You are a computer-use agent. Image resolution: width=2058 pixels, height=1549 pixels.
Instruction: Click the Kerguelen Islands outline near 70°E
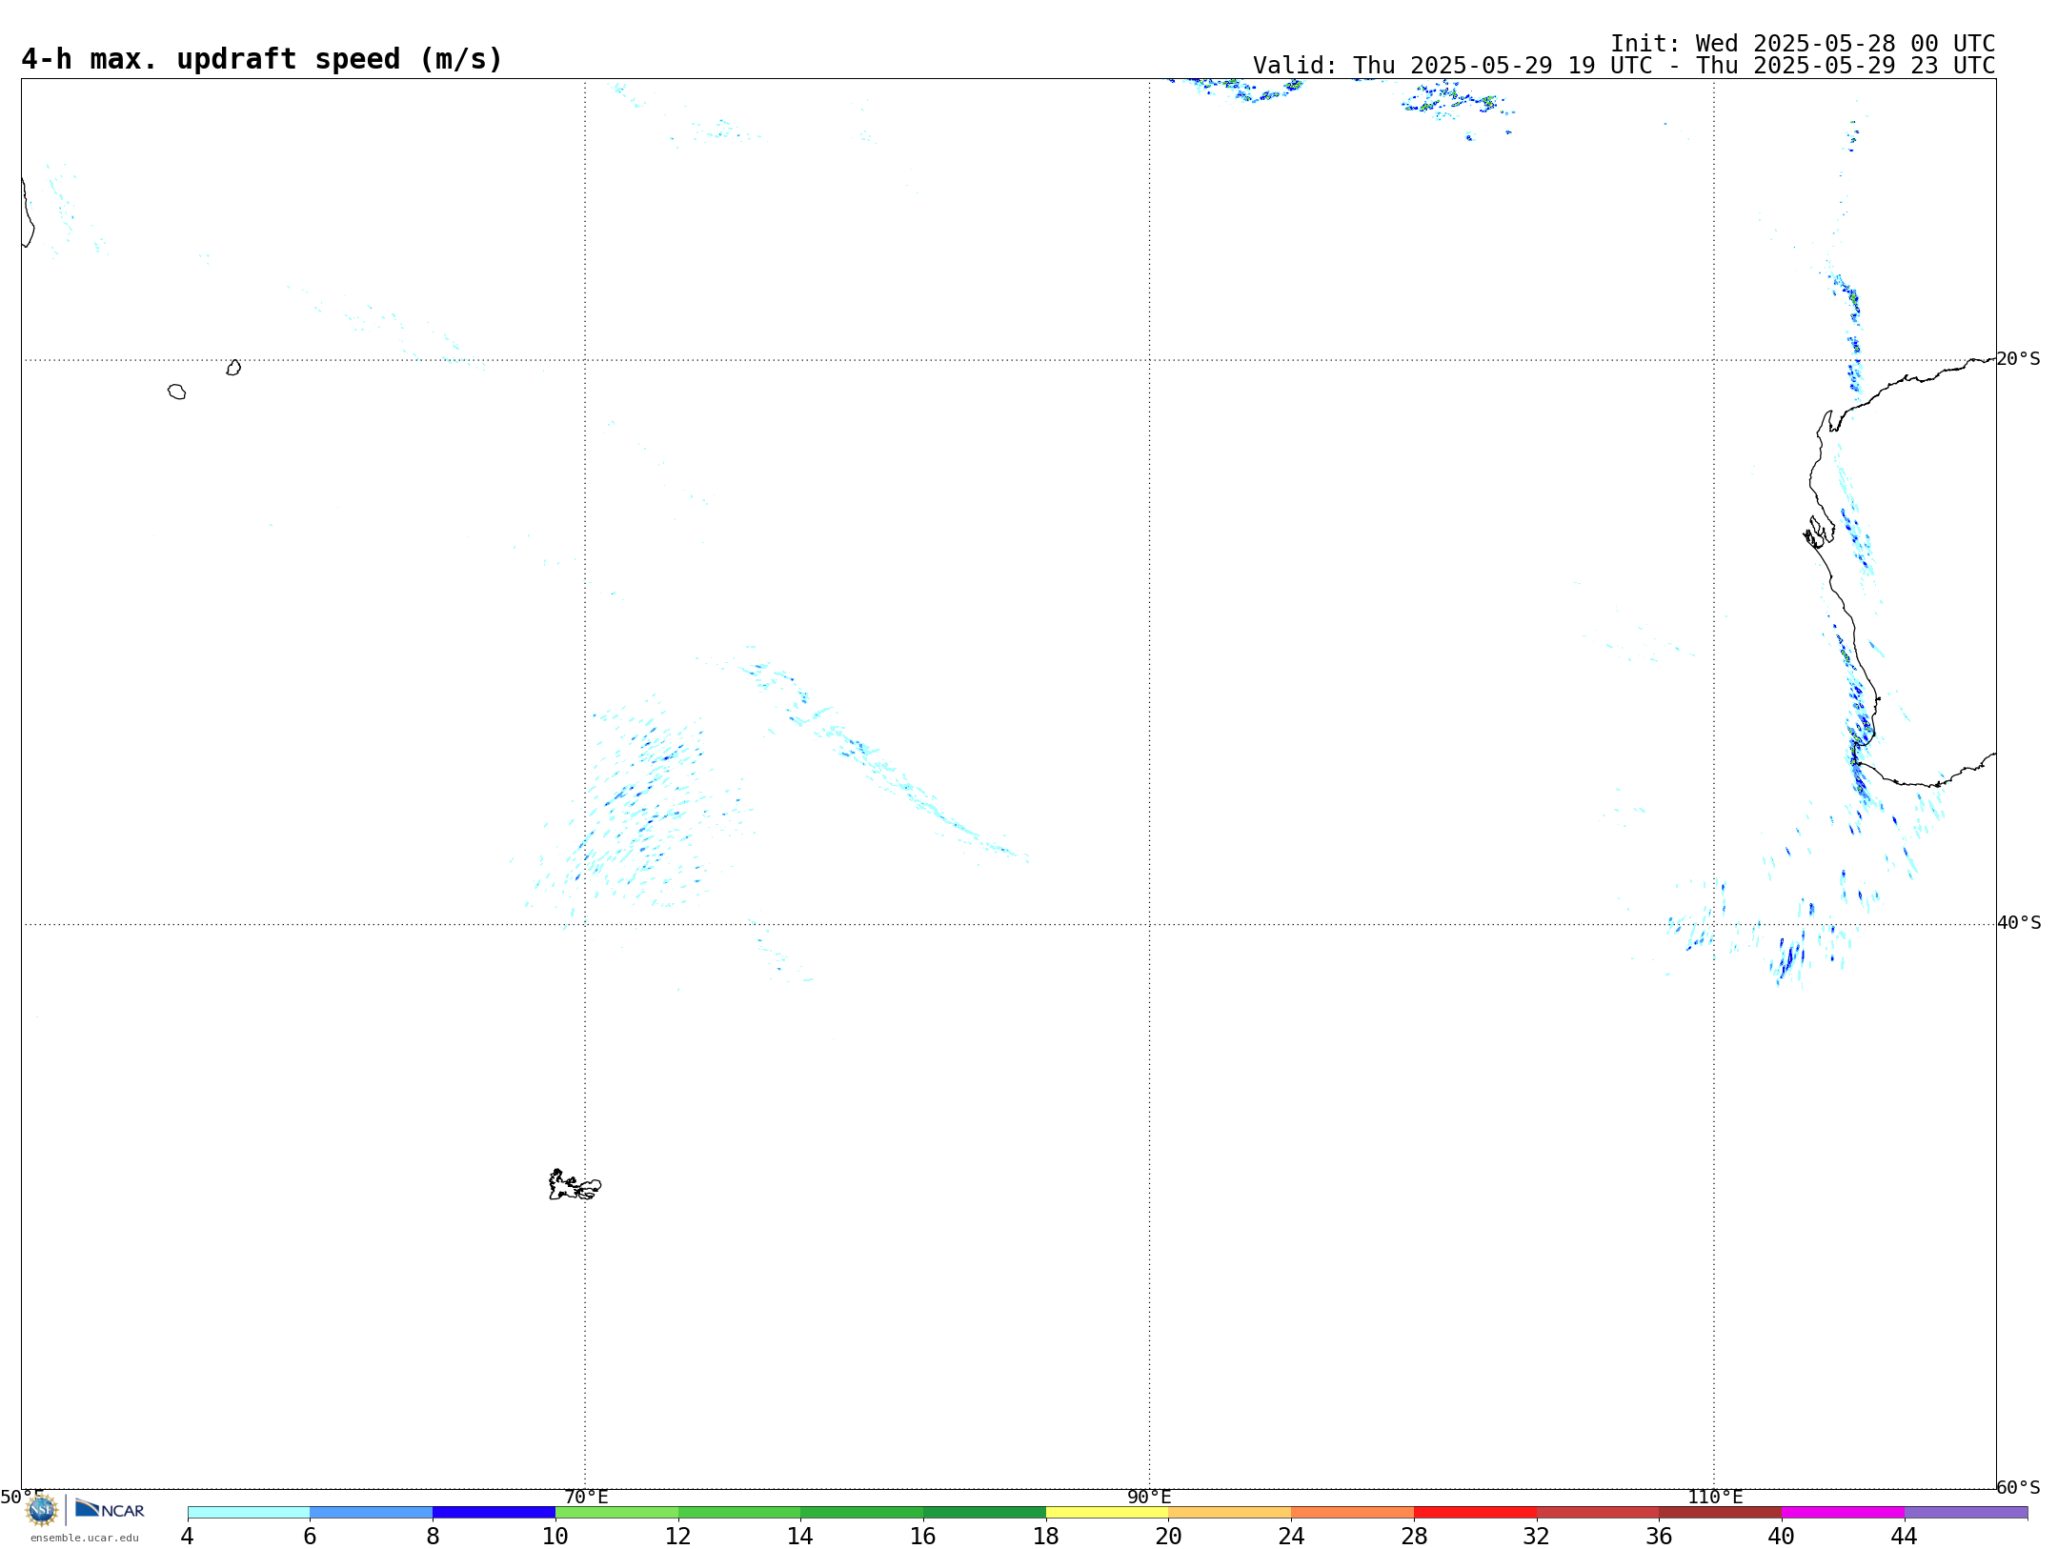(575, 1185)
